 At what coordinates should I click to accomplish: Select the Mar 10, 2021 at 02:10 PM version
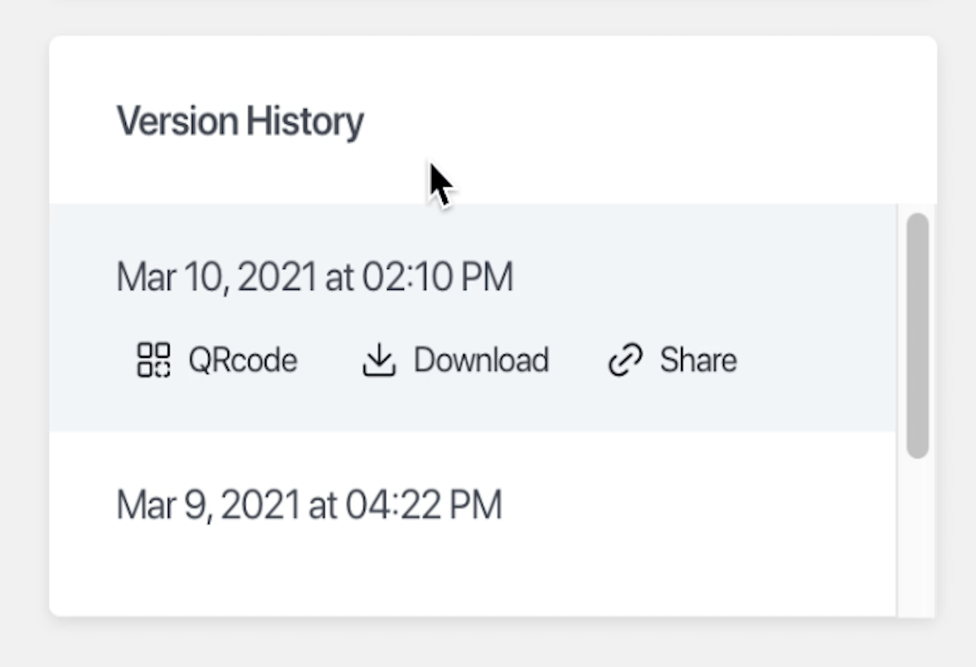[473, 317]
